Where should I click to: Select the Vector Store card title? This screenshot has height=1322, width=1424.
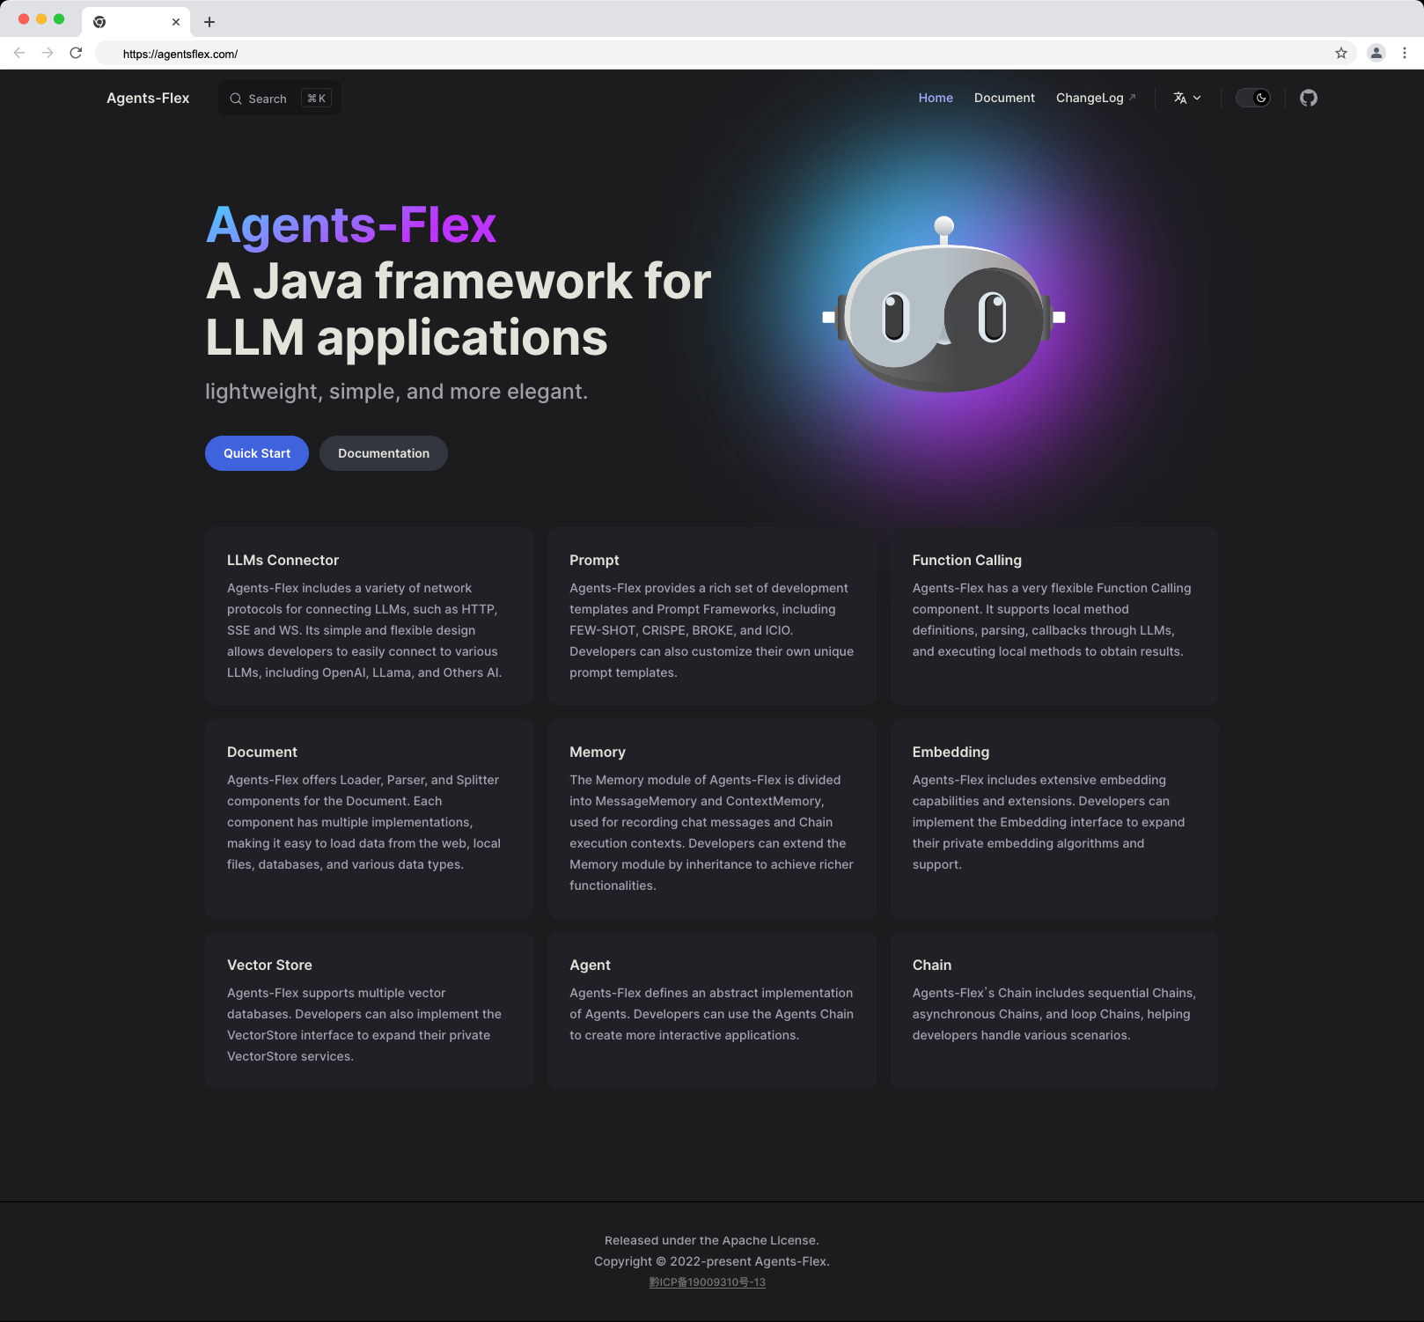click(269, 965)
